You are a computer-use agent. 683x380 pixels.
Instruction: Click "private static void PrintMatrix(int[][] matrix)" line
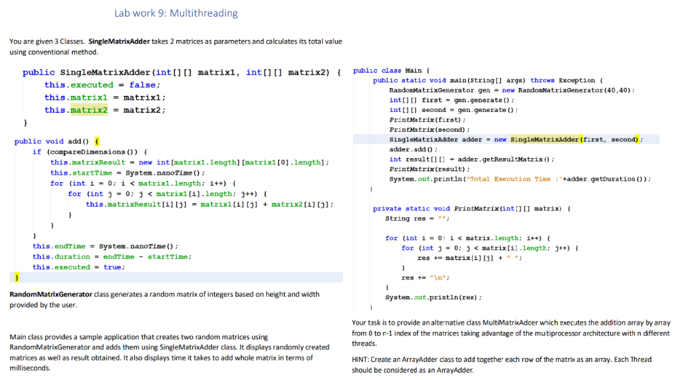(472, 209)
